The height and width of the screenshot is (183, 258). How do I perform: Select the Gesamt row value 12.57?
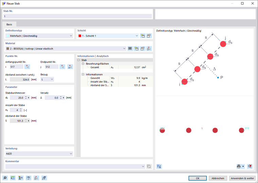point(129,67)
